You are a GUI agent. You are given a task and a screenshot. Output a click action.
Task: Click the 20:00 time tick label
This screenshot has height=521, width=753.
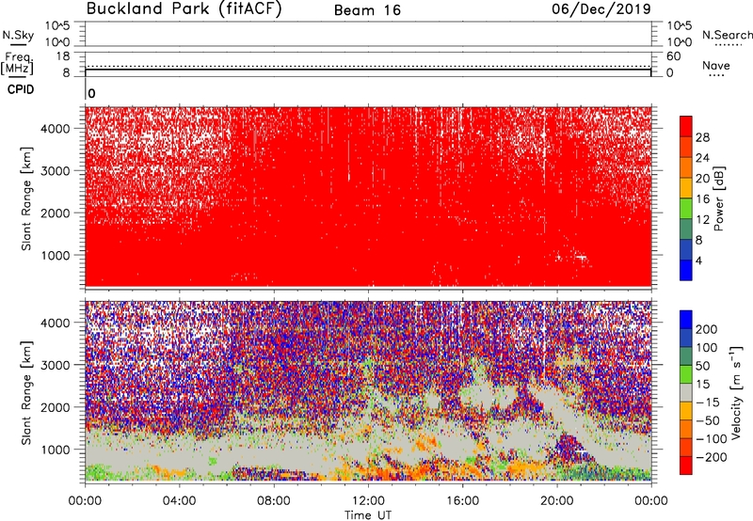556,501
